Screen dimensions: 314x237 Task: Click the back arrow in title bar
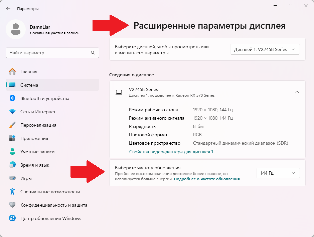click(8, 8)
